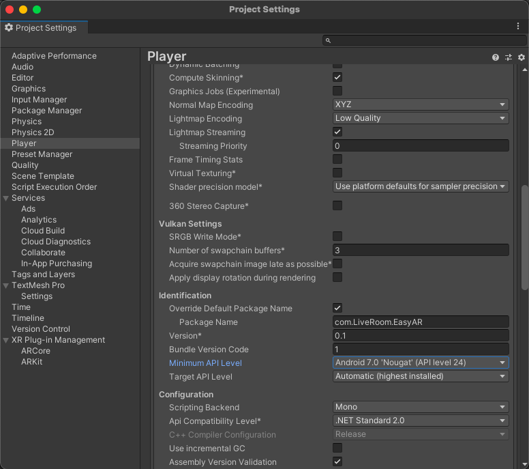Select Graphics in the settings sidebar
This screenshot has height=469, width=529.
pos(29,89)
